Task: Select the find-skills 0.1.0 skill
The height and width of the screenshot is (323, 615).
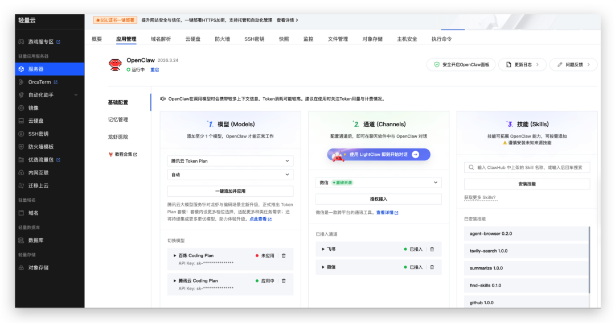Action: click(526, 285)
